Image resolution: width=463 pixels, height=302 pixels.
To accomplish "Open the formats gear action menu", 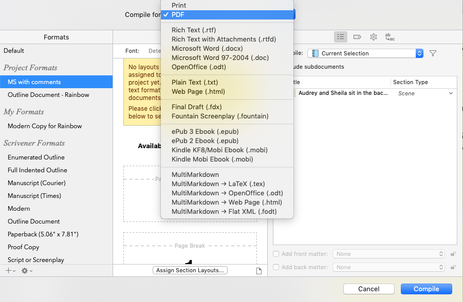I will pos(27,271).
